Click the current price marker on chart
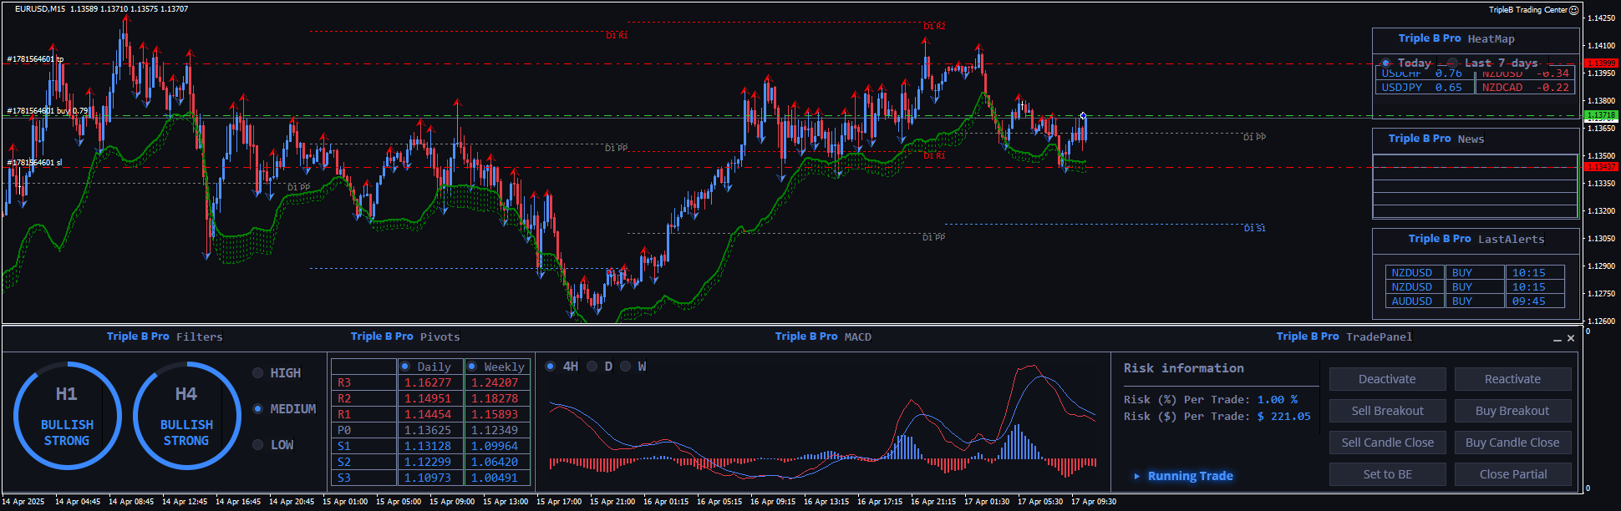Image resolution: width=1621 pixels, height=511 pixels. tap(1083, 116)
